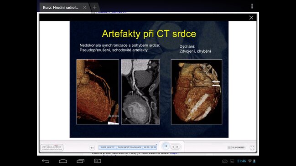Screen dimensions: 296x166
Task: Close the presentation overlay with X
Action: tap(251, 18)
